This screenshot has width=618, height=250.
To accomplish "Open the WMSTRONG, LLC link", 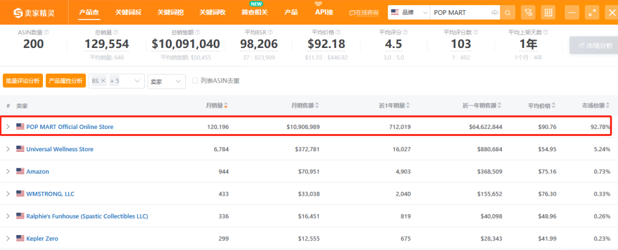I will tap(50, 194).
